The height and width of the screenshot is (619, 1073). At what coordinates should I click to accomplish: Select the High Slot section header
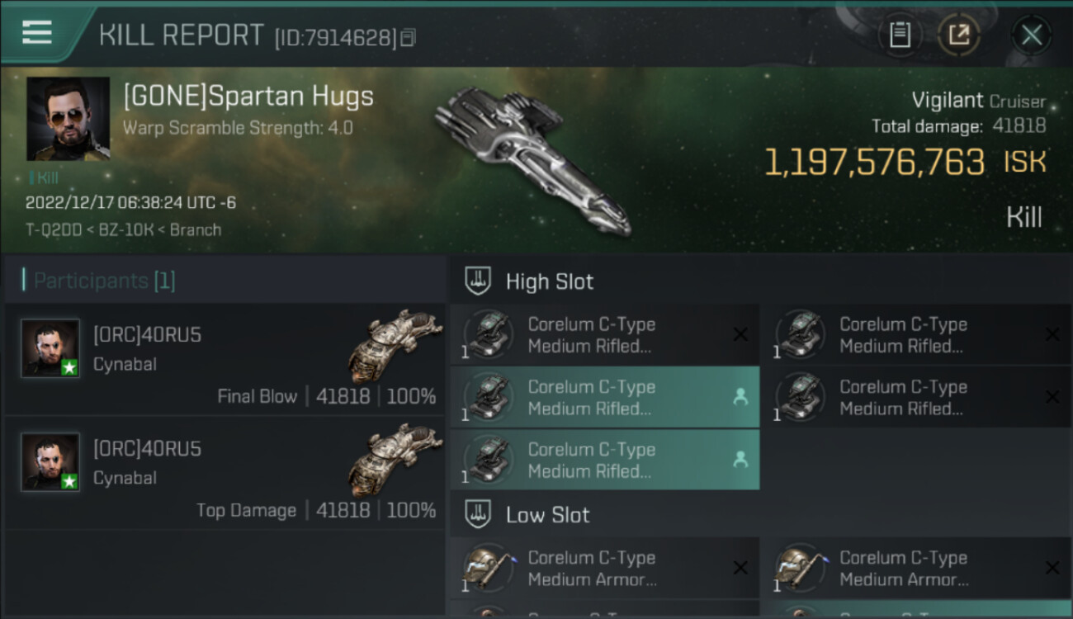tap(549, 281)
